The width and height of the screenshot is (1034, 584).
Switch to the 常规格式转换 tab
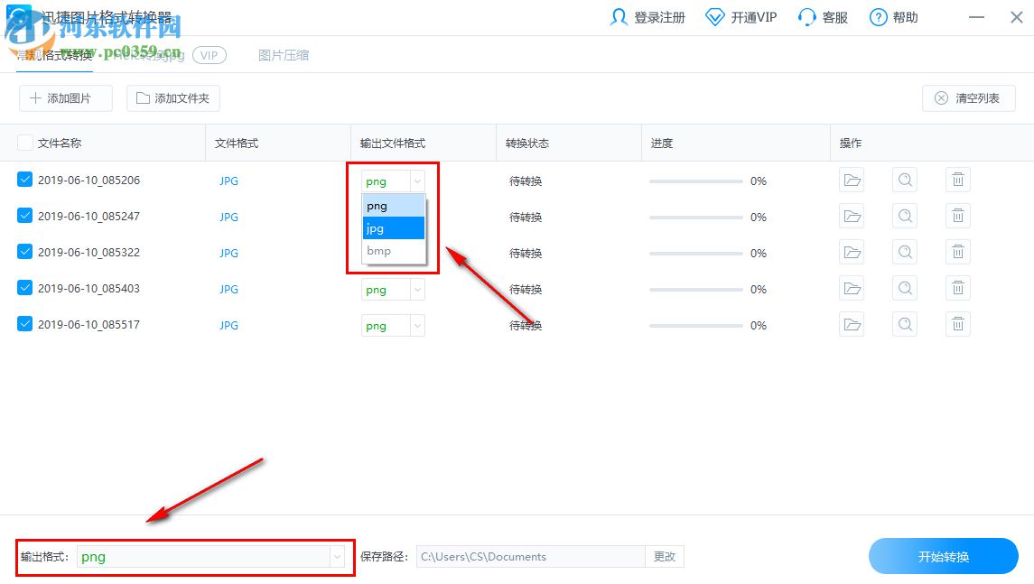[x=54, y=55]
